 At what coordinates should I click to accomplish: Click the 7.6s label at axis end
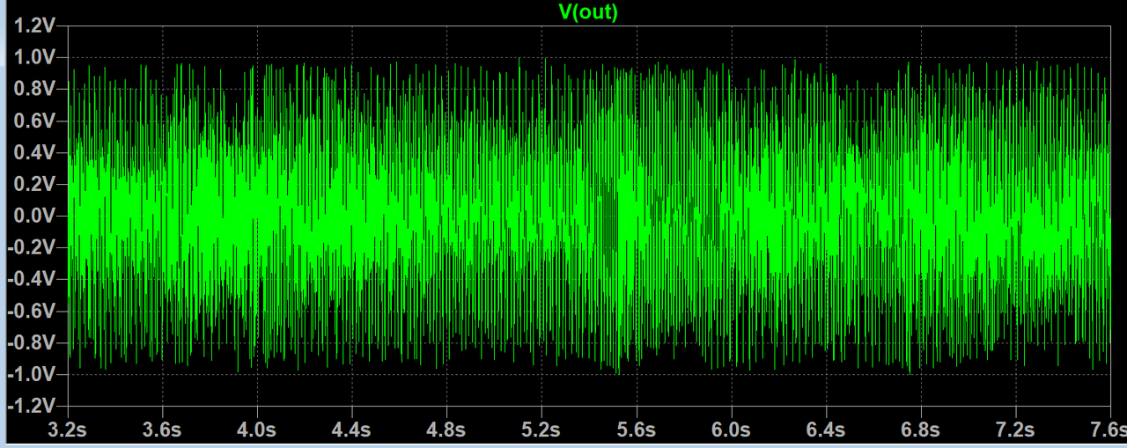tap(1107, 430)
